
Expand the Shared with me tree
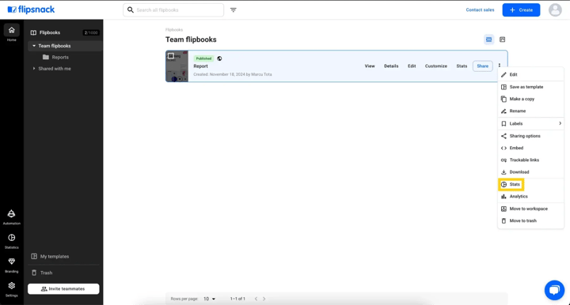pyautogui.click(x=34, y=69)
